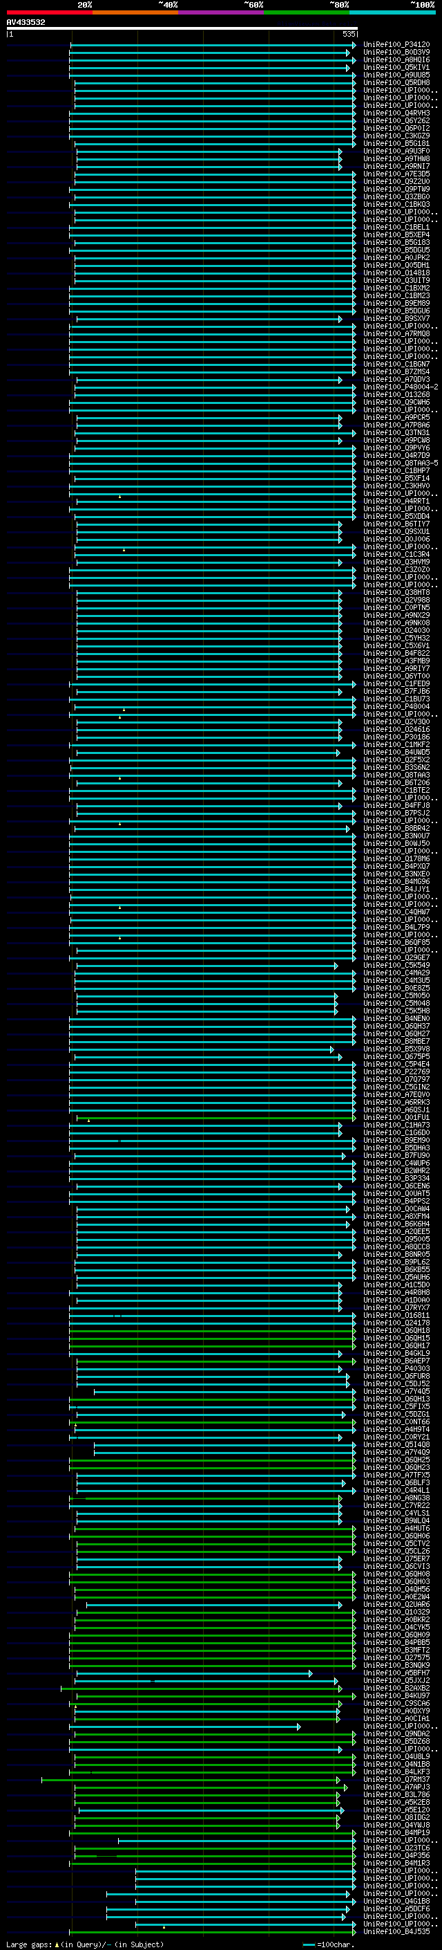Screen dimensions: 442x1950
Task: Open UniRef100_Q27575 entry
Action: 396,1658
